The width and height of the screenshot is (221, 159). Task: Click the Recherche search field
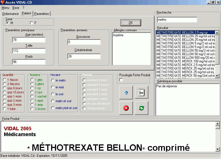(x=177, y=20)
